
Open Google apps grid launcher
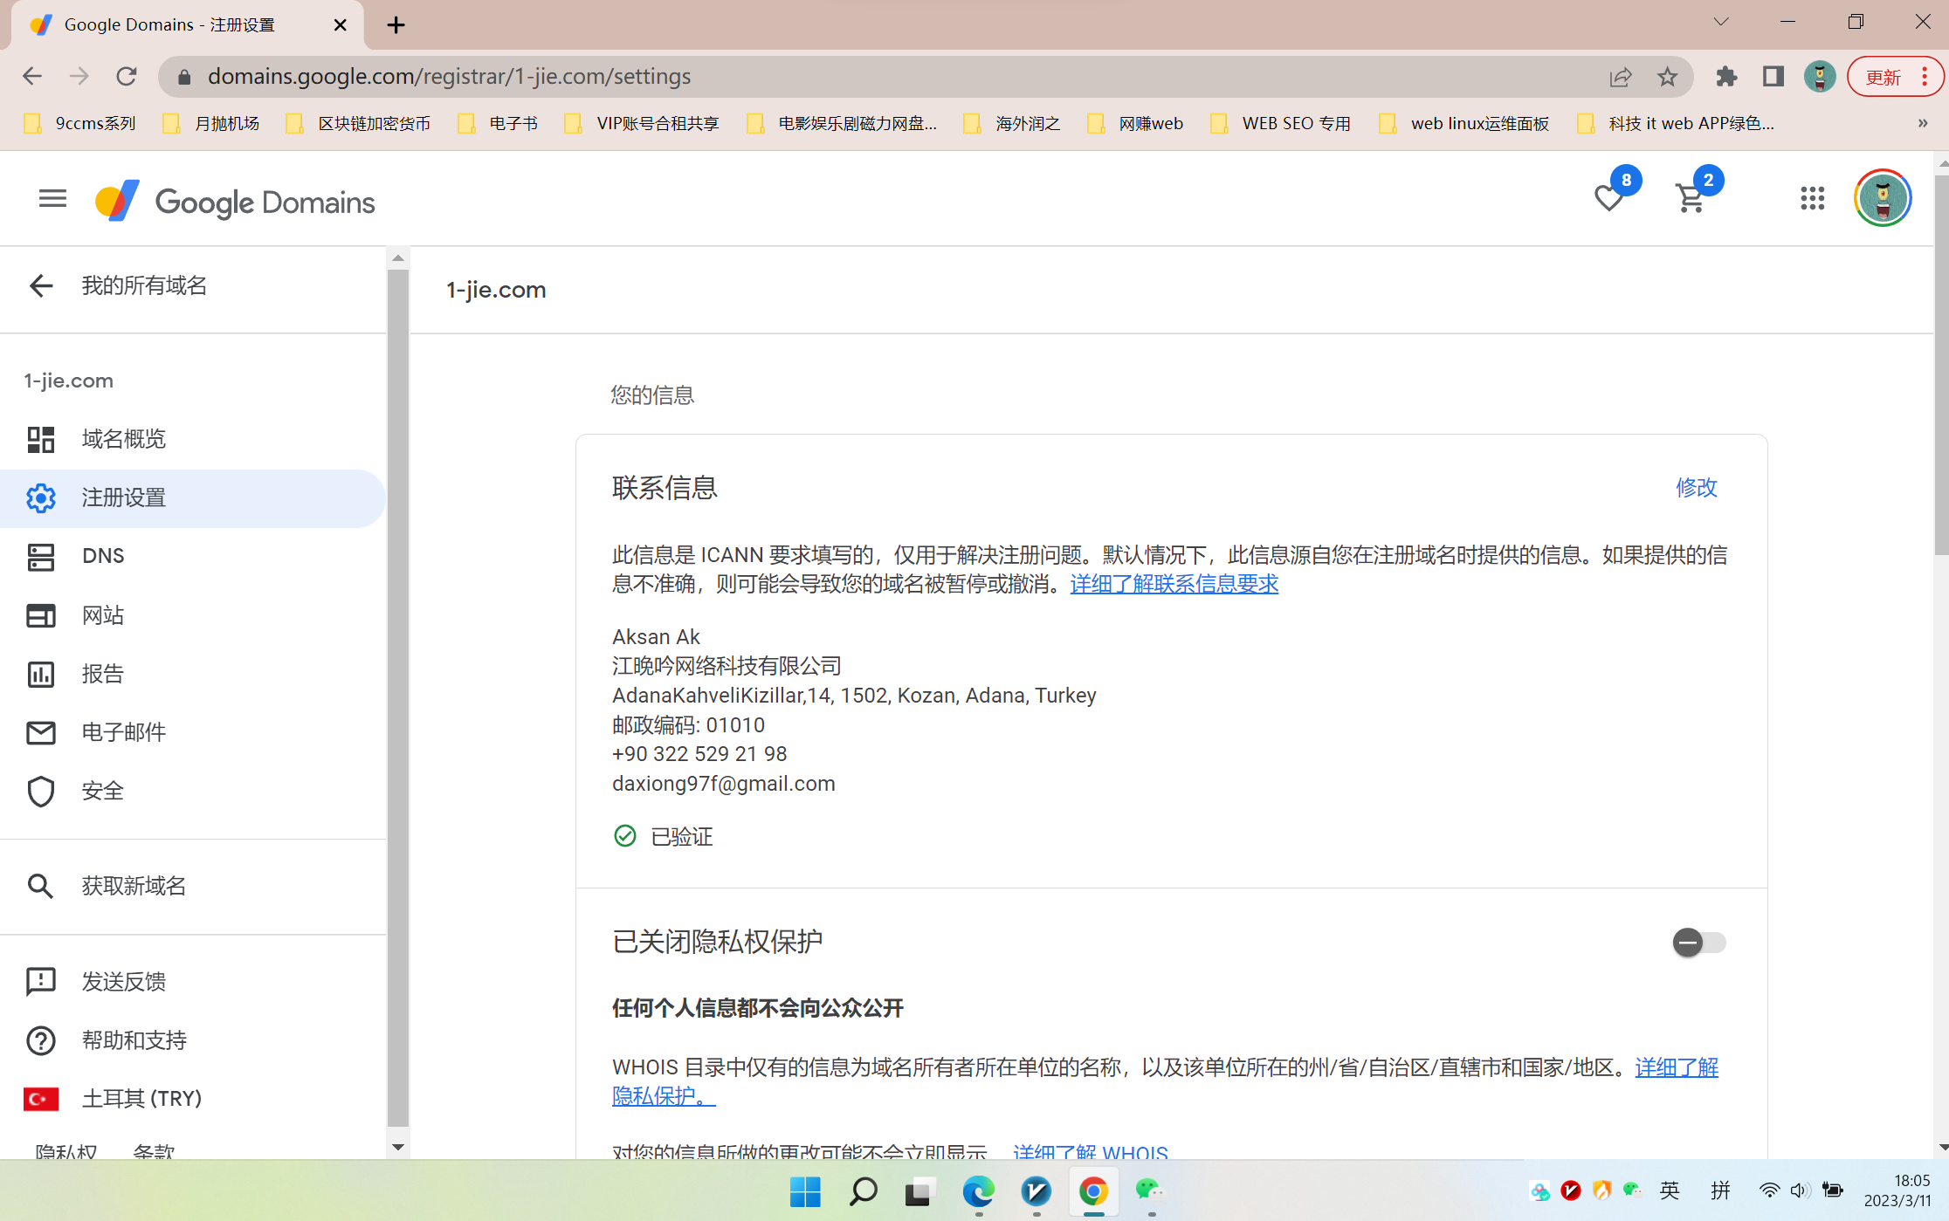tap(1812, 199)
